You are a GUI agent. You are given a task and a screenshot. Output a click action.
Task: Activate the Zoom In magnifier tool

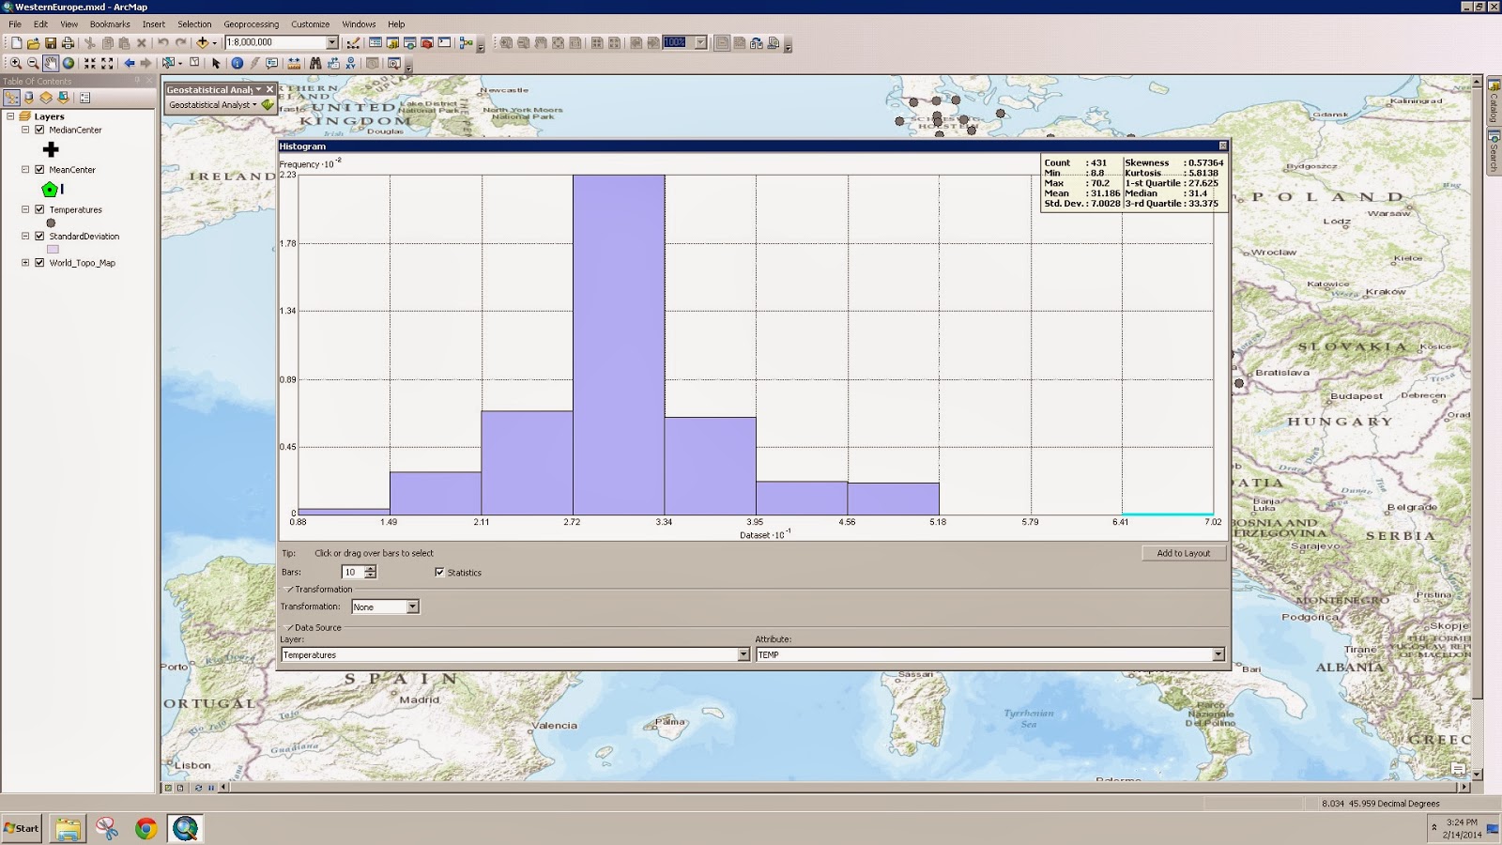16,64
